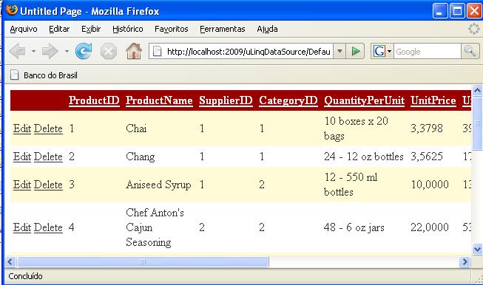Open the Histórico menu

pyautogui.click(x=127, y=29)
